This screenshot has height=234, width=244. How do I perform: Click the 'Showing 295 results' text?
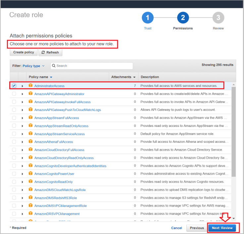(x=218, y=65)
